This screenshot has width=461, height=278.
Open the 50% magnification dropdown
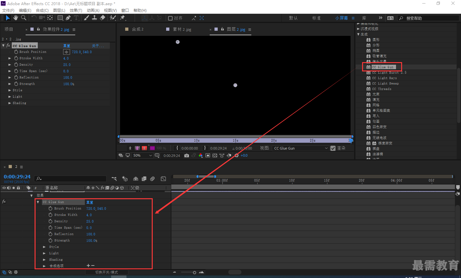tap(143, 155)
